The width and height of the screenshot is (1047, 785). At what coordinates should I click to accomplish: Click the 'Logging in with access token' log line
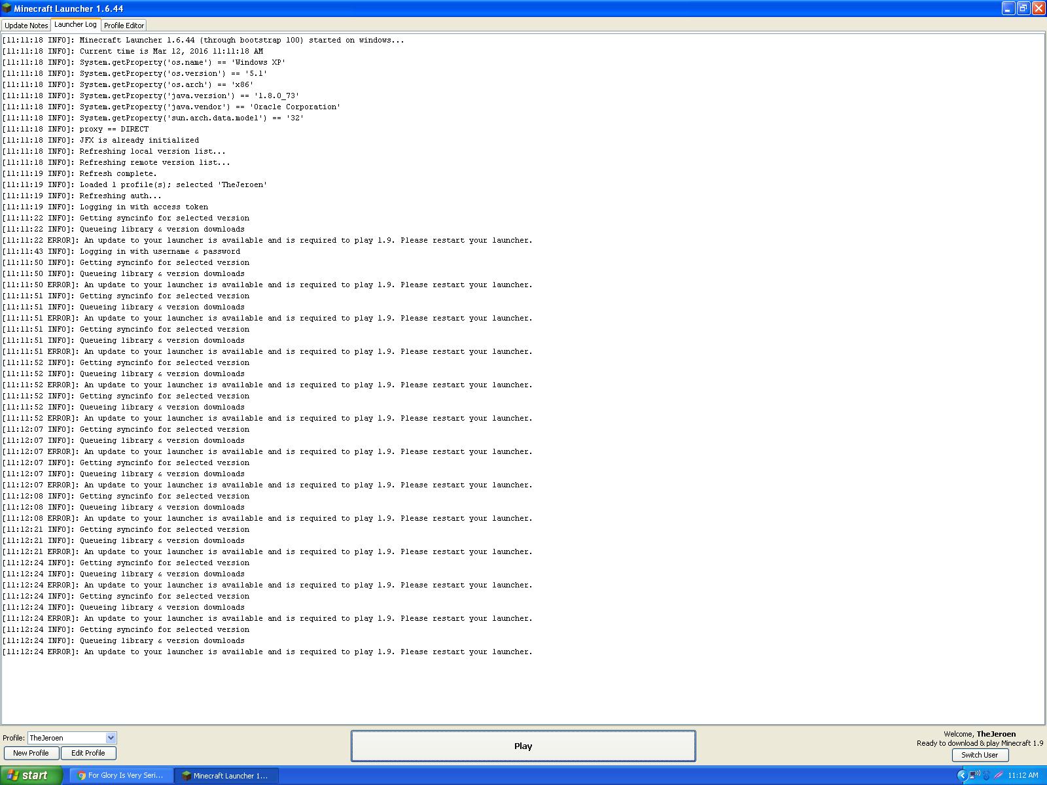pos(105,207)
